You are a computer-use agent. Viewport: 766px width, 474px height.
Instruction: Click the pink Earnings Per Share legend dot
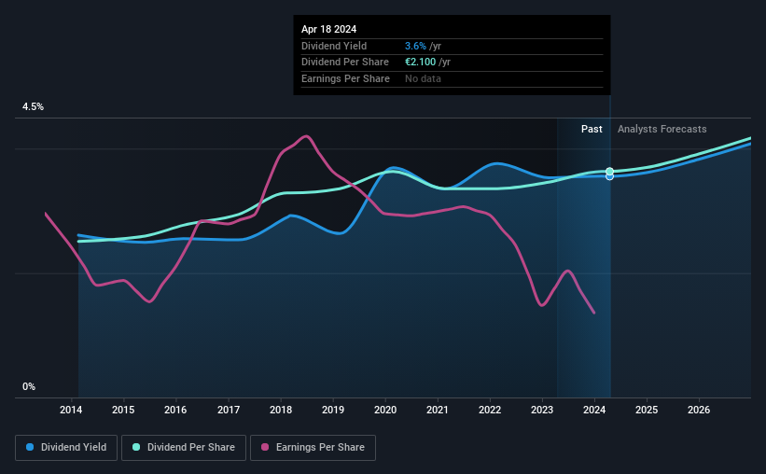265,447
